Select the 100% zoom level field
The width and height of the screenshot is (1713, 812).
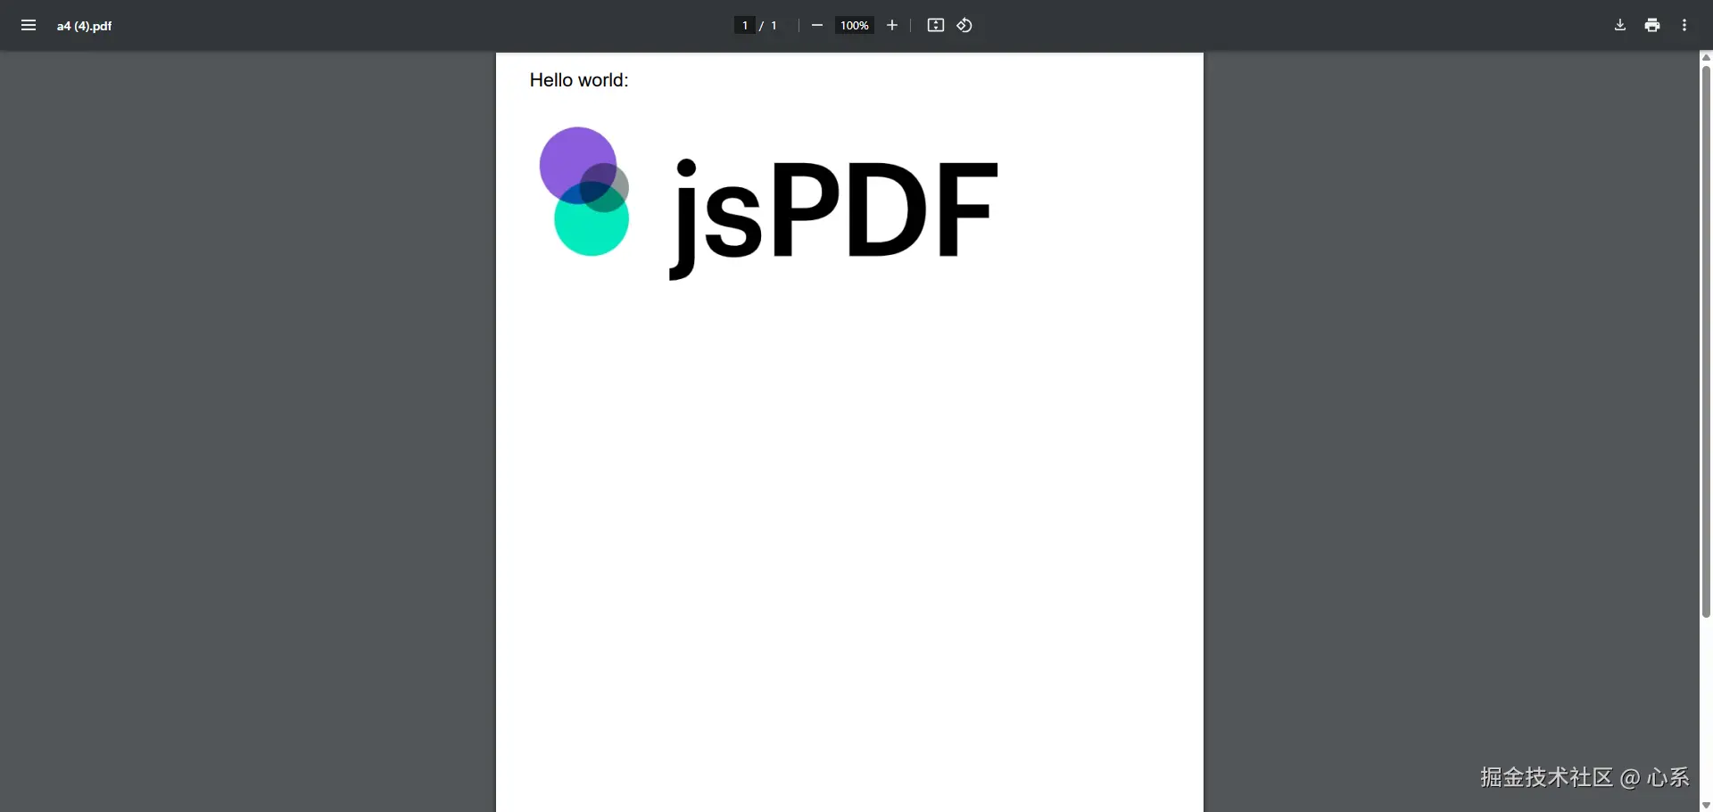point(854,25)
